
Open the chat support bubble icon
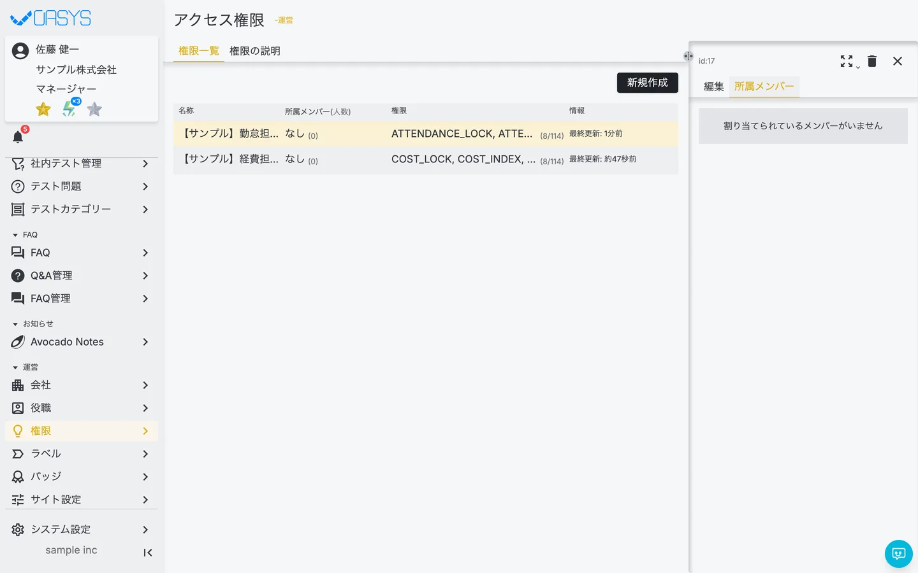click(899, 554)
